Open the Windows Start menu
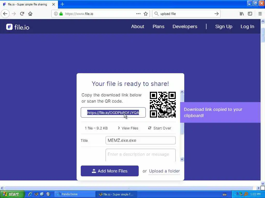Viewport: 265px width, 198px height. coord(12,194)
